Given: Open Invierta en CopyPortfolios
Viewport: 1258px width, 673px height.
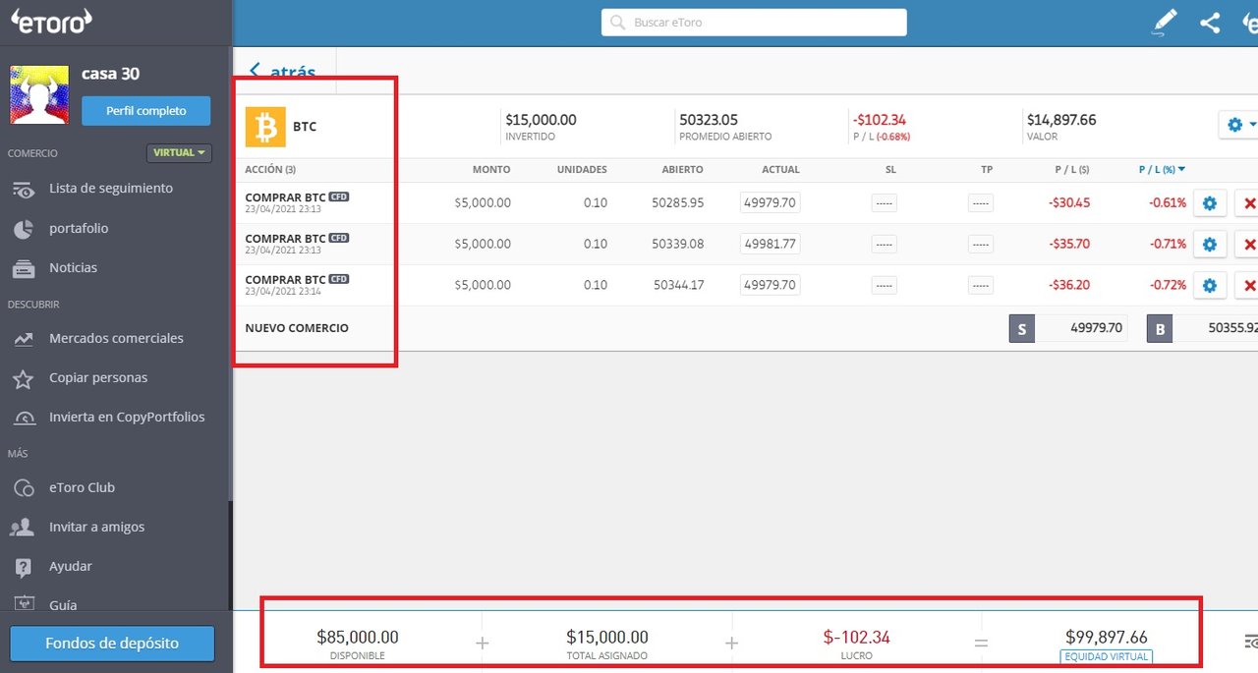Looking at the screenshot, I should coord(127,417).
